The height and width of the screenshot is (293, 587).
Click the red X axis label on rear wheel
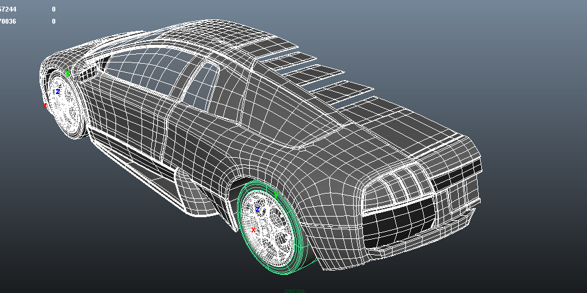tap(253, 230)
